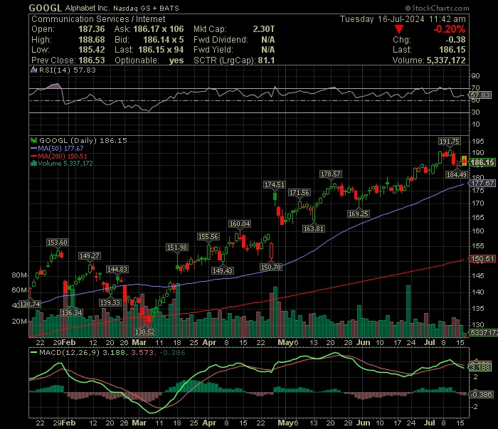This screenshot has height=429, width=498.
Task: Click the 149.43 low annotation
Action: (x=223, y=270)
